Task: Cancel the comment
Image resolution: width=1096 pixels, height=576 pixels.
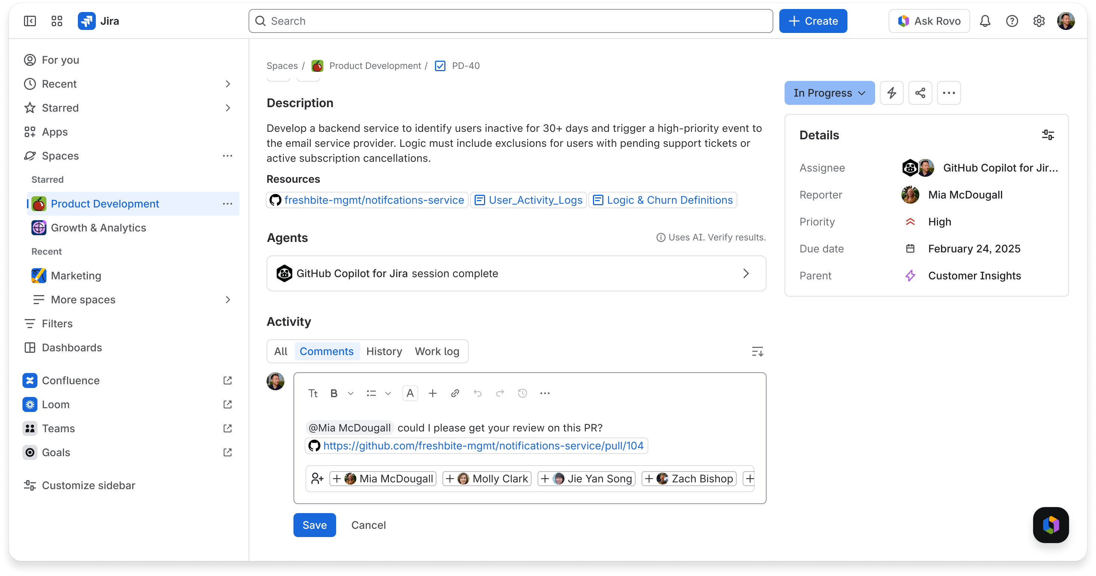Action: [x=368, y=525]
